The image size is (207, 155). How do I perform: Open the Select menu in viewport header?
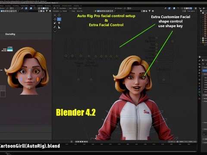pos(75,8)
